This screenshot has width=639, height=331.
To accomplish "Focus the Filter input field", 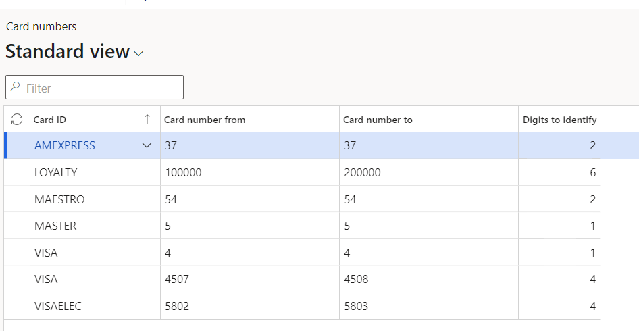I will (x=95, y=87).
